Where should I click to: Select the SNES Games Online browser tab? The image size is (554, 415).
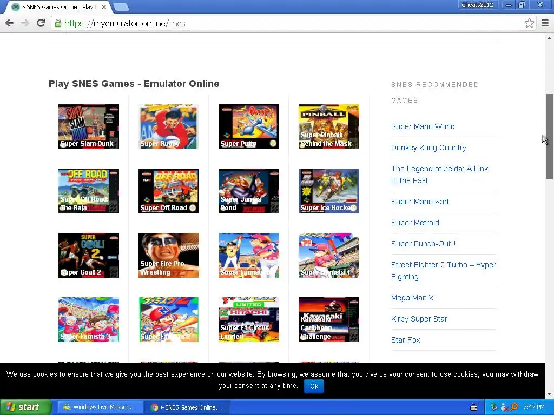(58, 7)
